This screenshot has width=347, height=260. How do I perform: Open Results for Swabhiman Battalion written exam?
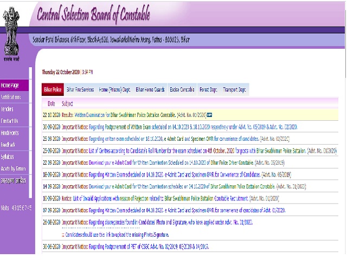coord(134,115)
